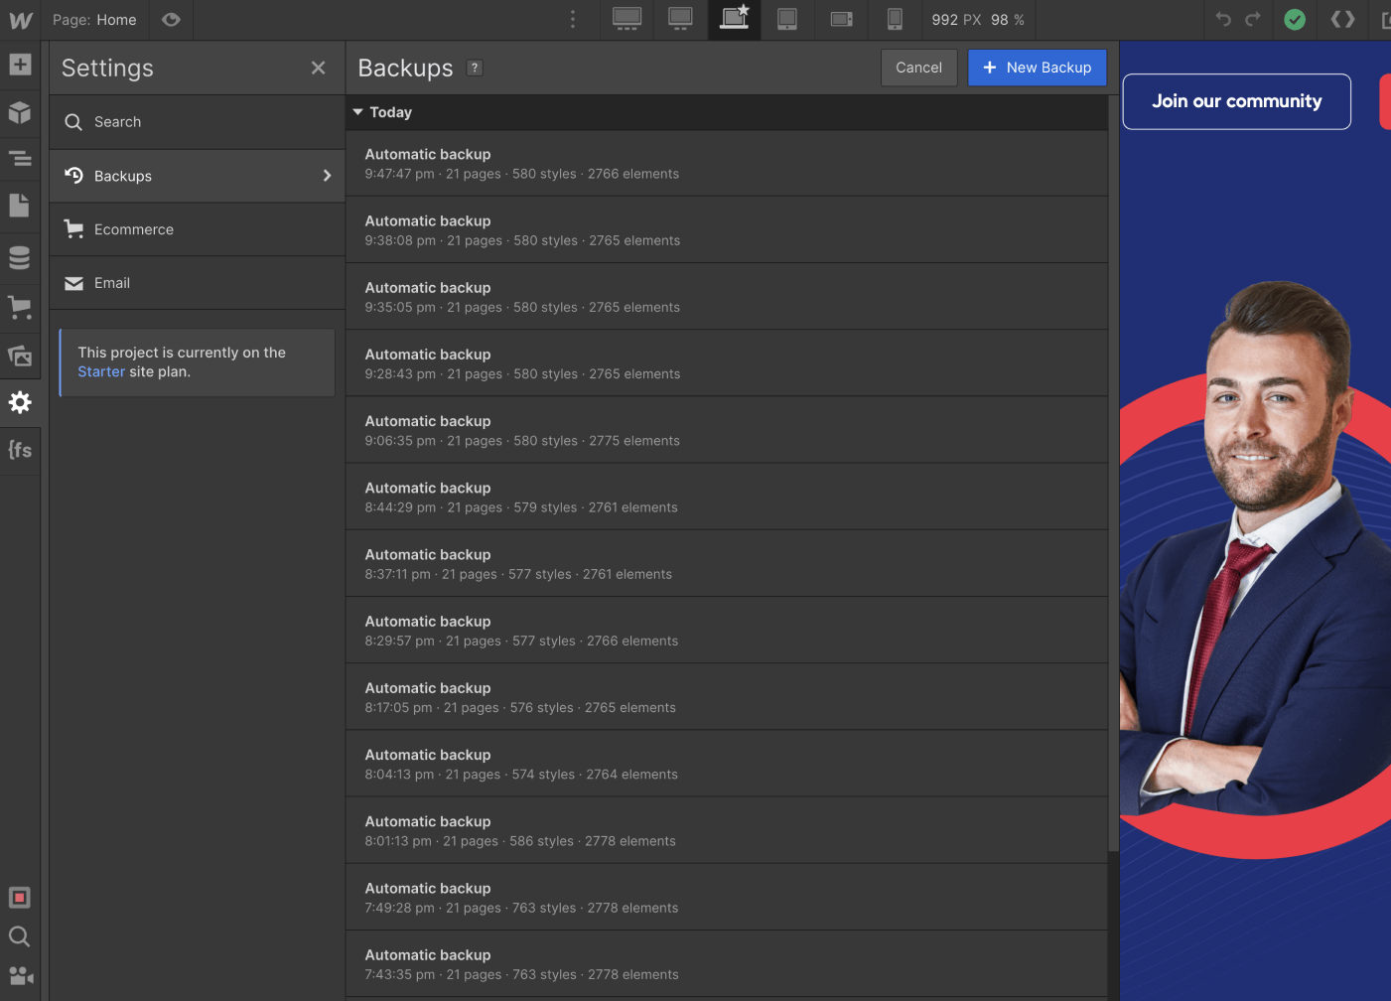
Task: Open the Pages panel
Action: 21,205
